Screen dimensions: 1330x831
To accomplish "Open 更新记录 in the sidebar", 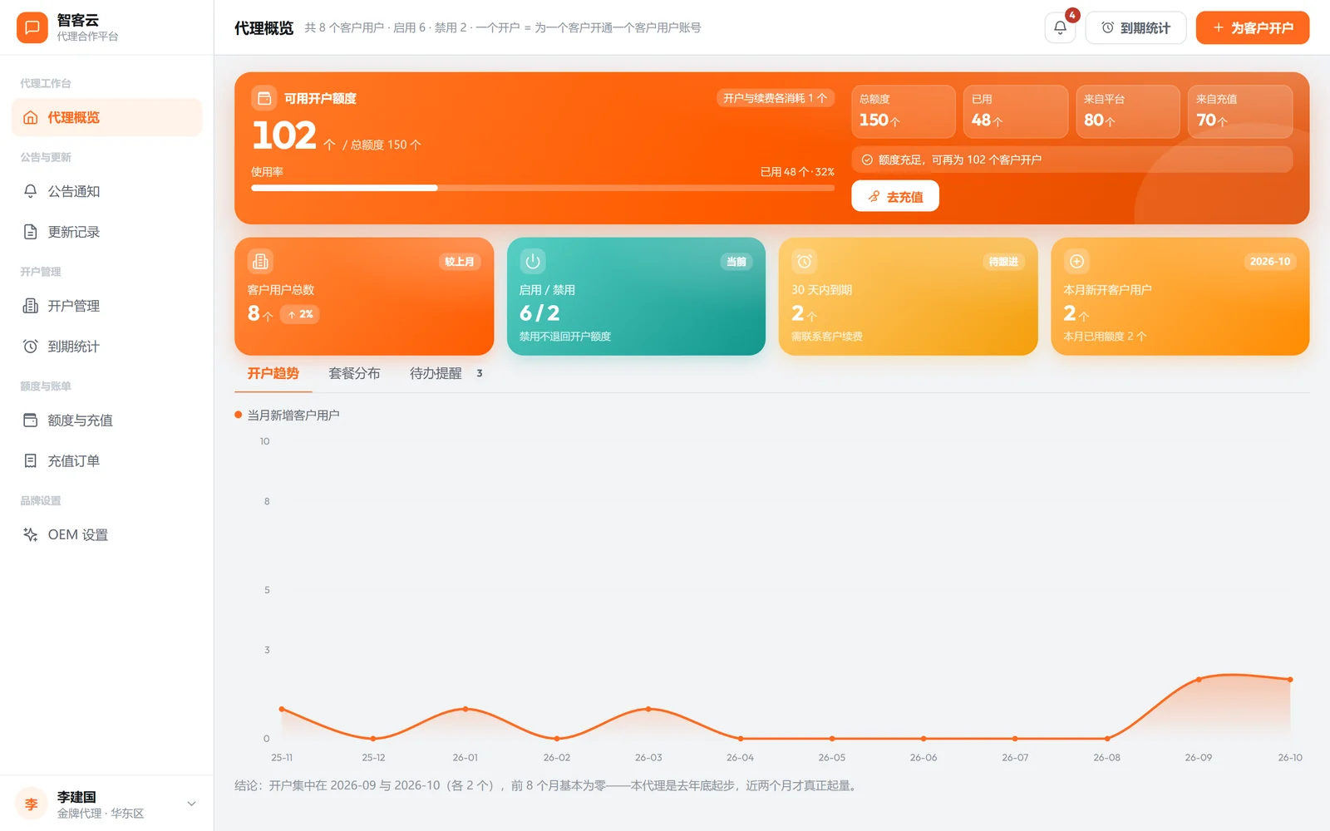I will [106, 232].
